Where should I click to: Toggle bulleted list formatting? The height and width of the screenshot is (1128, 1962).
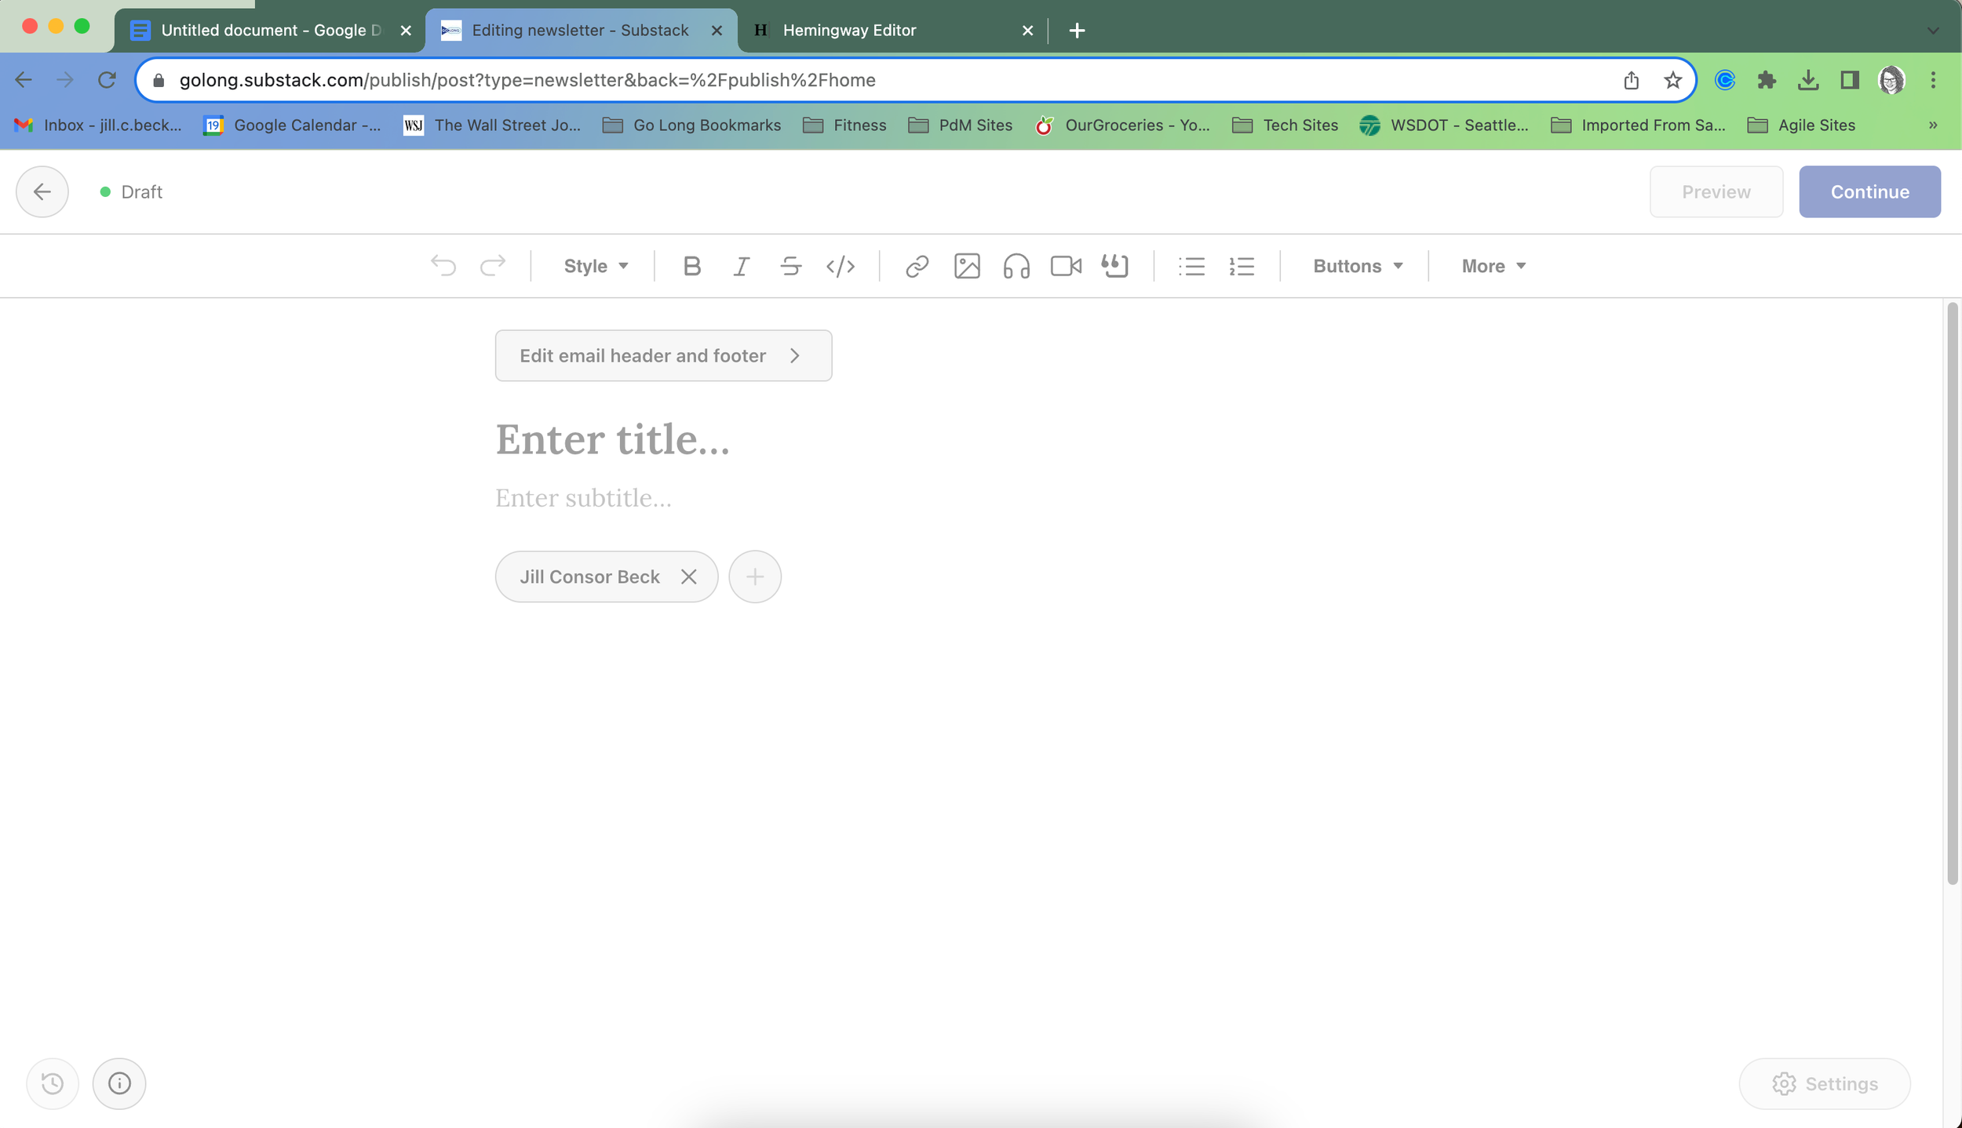1191,266
